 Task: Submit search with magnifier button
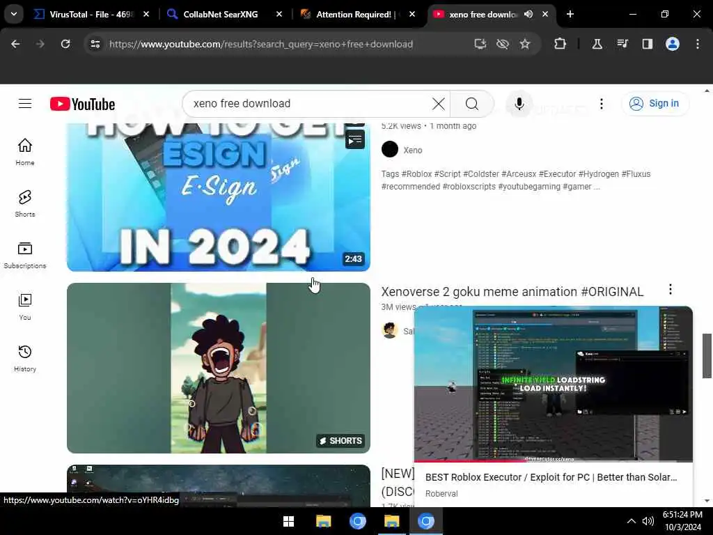point(472,104)
